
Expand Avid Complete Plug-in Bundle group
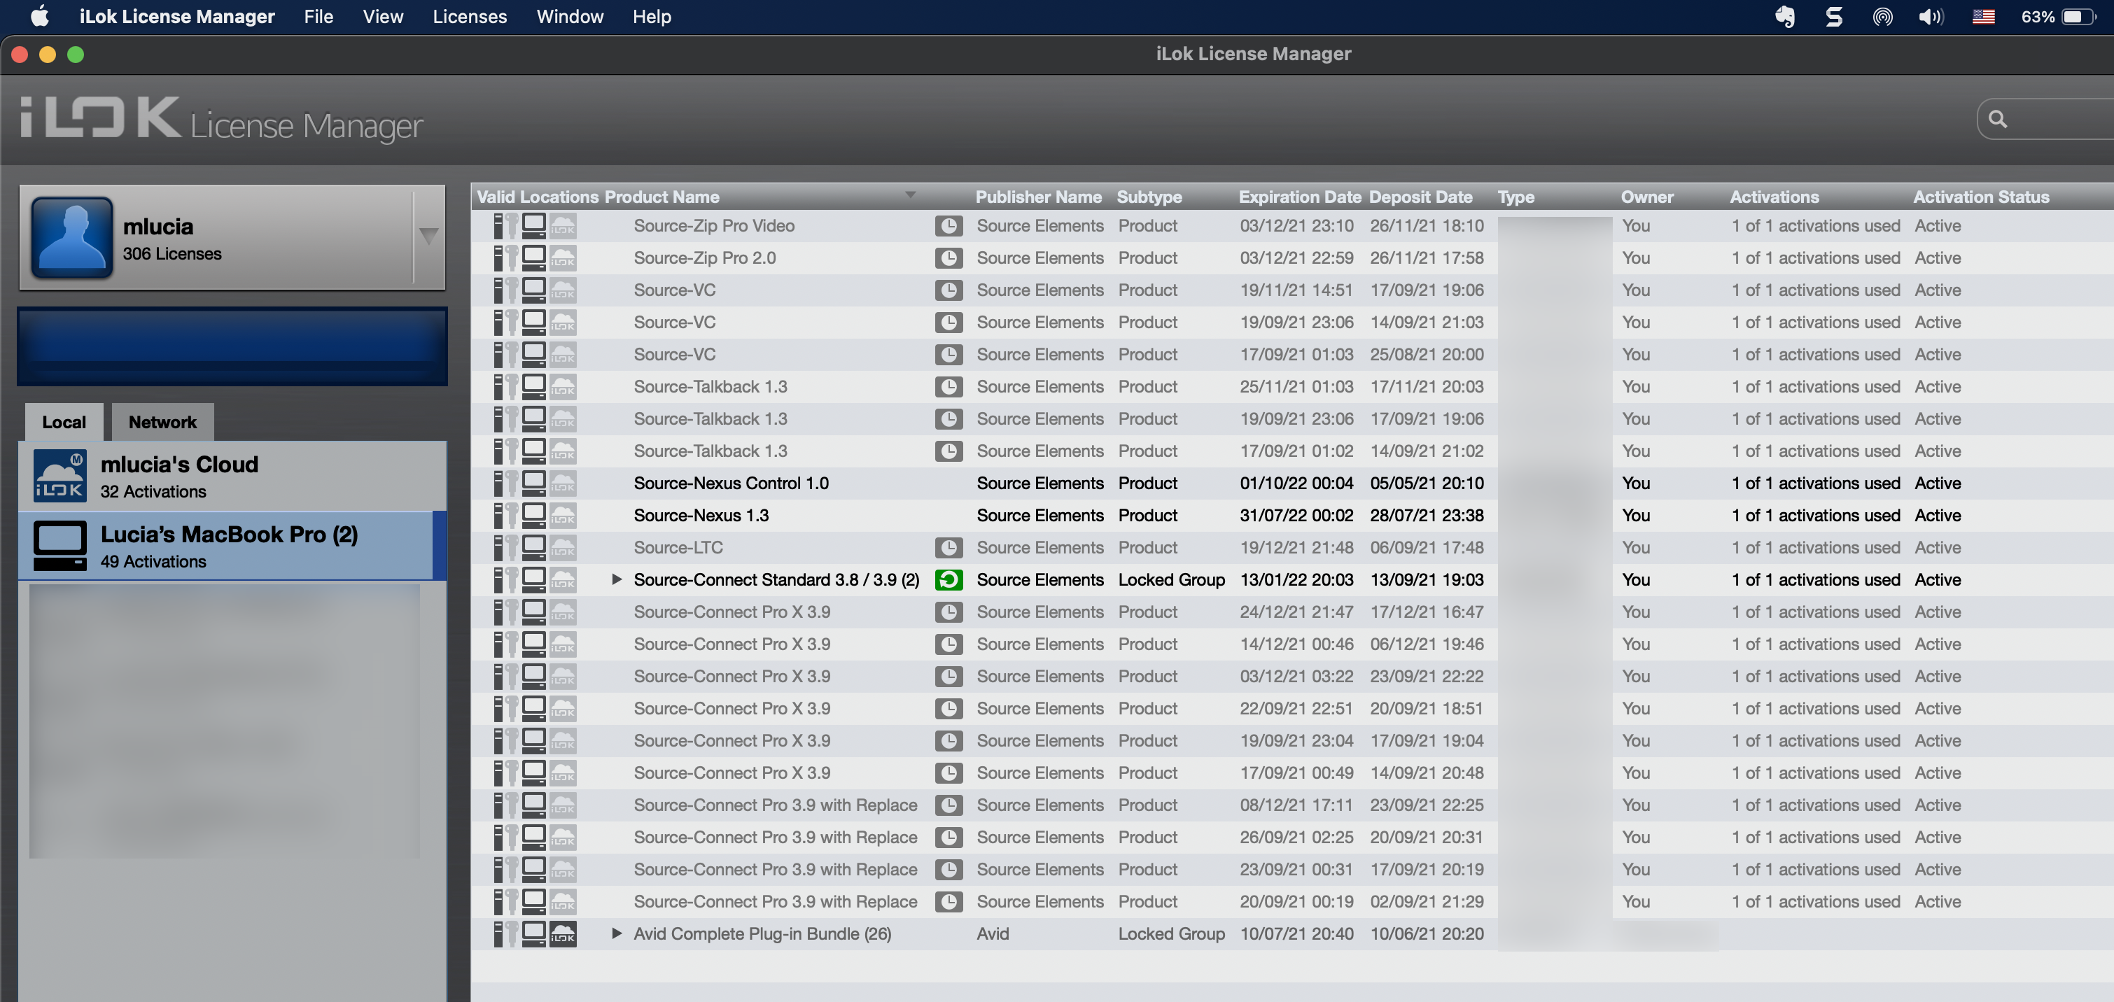tap(616, 934)
